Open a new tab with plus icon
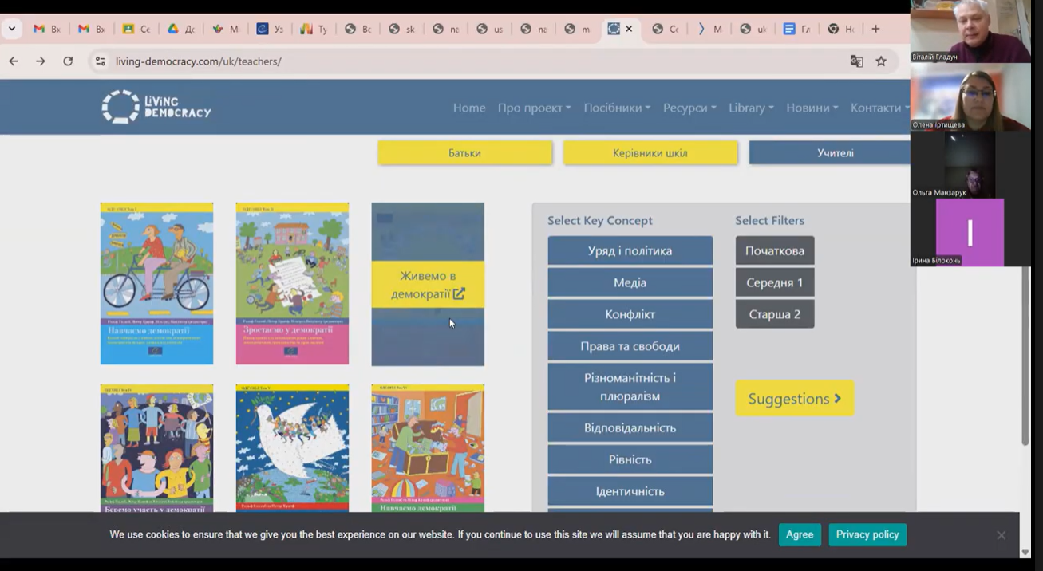This screenshot has width=1043, height=571. 875,29
